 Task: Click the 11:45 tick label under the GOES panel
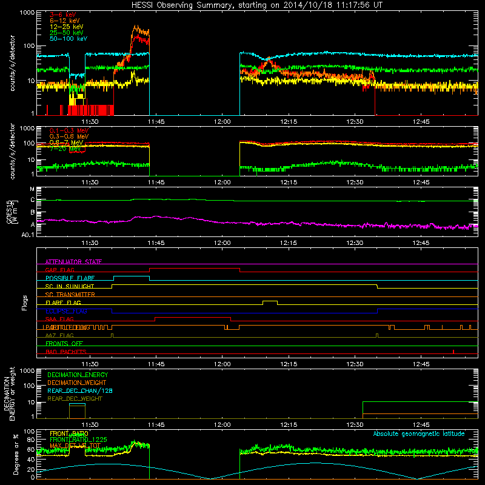tap(156, 243)
